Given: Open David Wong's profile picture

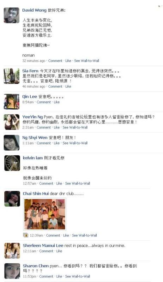Looking at the screenshot, I should click(12, 15).
